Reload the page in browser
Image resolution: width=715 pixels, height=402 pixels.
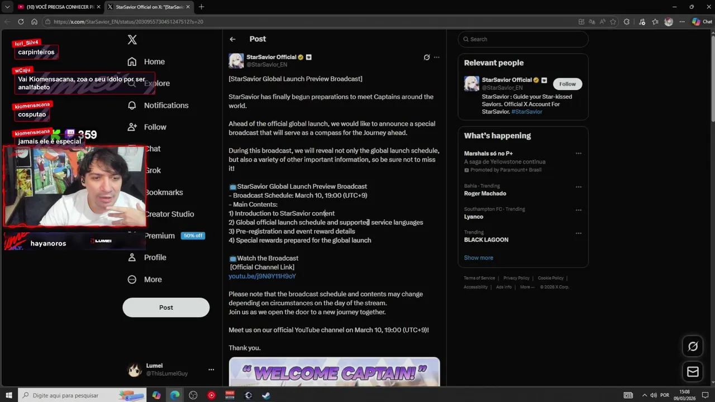pyautogui.click(x=21, y=22)
